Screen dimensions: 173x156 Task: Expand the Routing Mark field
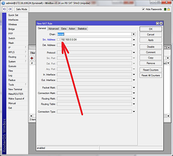coord(134,99)
